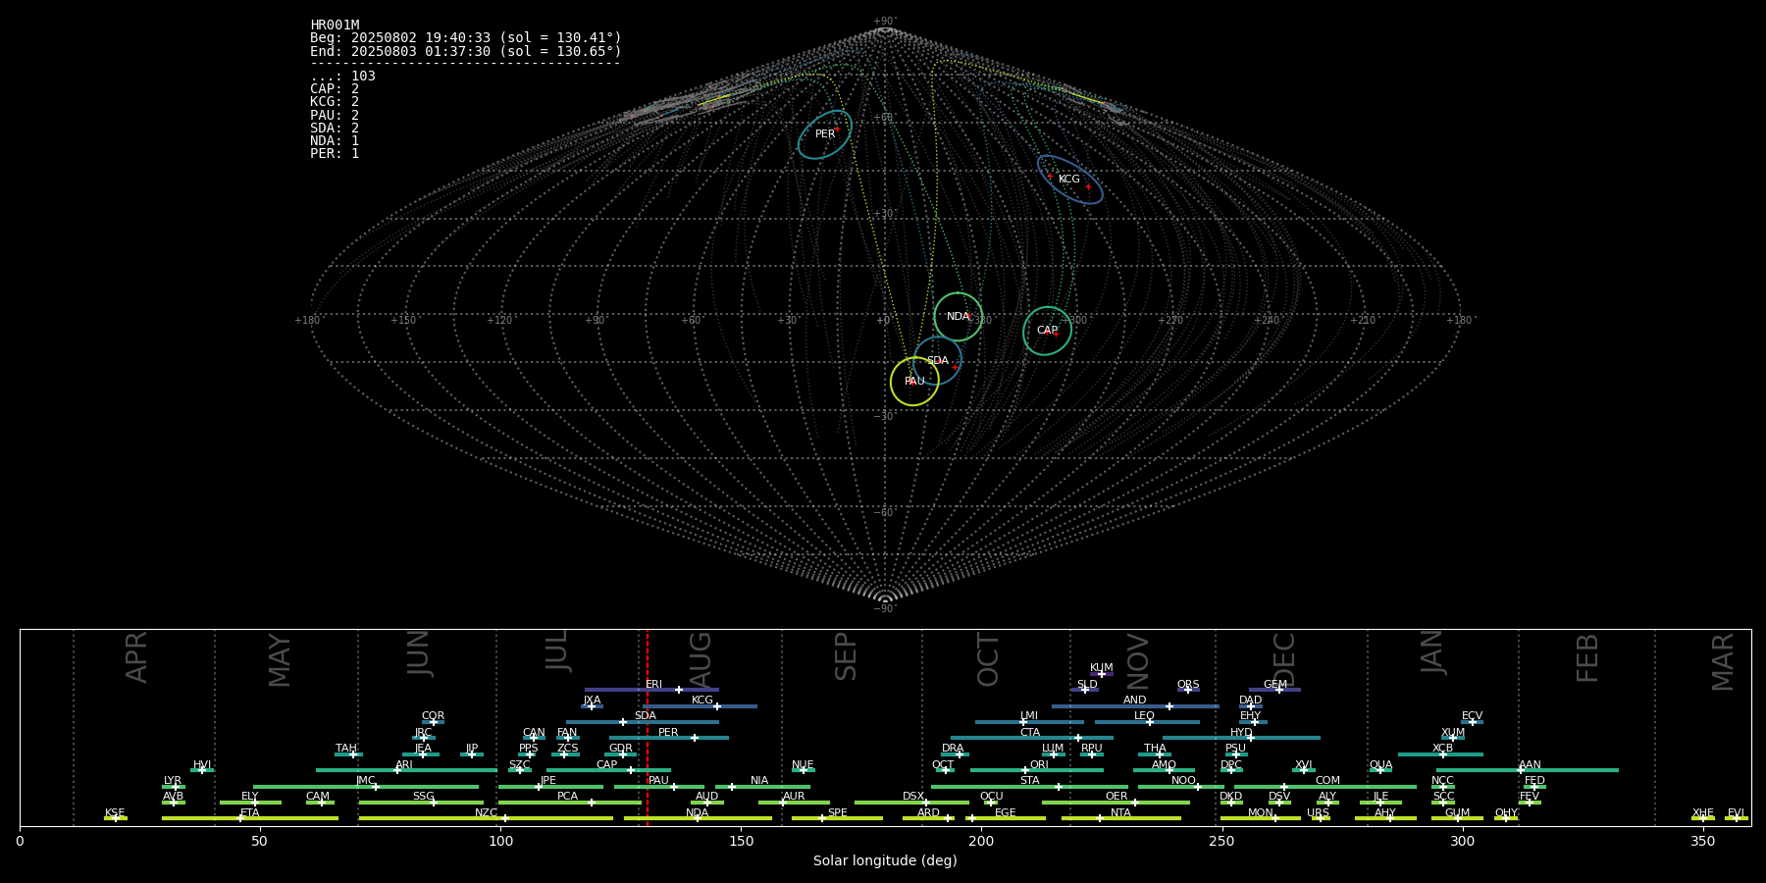Select the AAN shower bar in the timeline
This screenshot has height=883, width=1766.
pos(1528,770)
